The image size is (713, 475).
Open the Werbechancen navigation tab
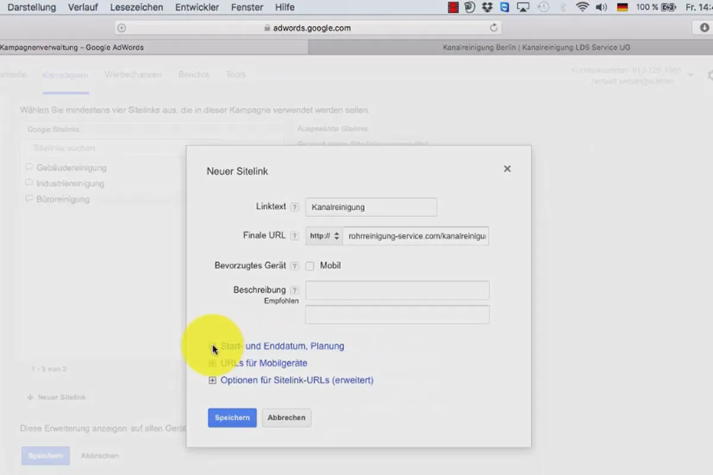(133, 75)
